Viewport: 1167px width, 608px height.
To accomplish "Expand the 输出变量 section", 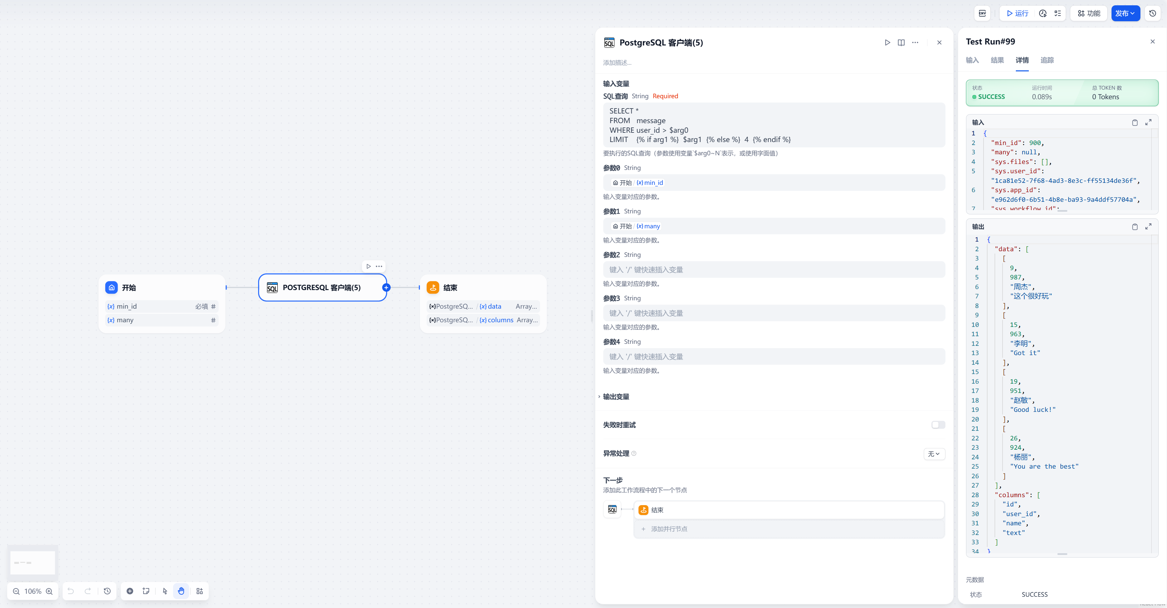I will click(616, 397).
